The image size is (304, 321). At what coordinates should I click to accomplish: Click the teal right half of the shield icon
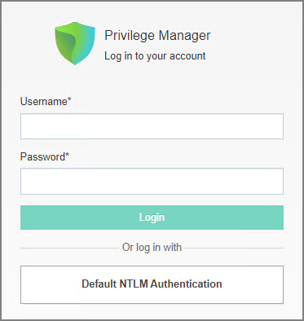[x=86, y=43]
